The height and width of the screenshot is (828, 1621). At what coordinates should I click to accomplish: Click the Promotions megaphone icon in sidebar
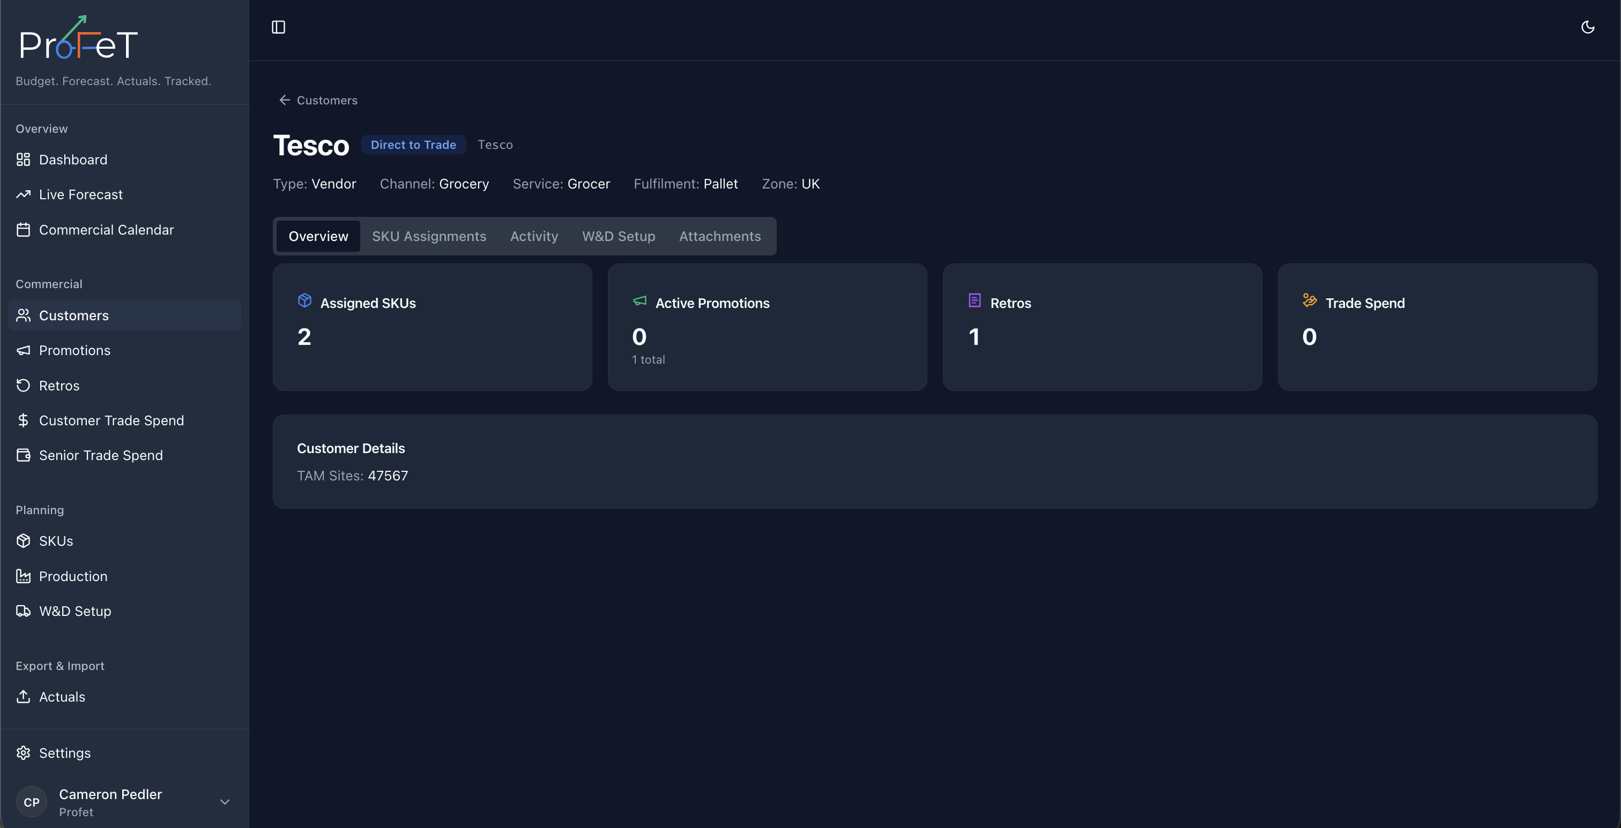(23, 350)
